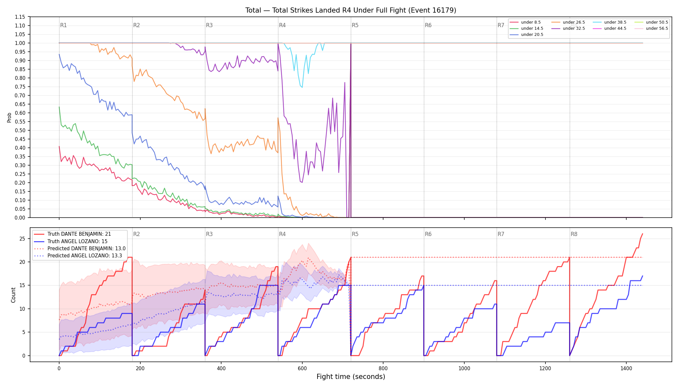Click the 1.00 tick on Prob axis
Image resolution: width=679 pixels, height=388 pixels.
point(20,43)
